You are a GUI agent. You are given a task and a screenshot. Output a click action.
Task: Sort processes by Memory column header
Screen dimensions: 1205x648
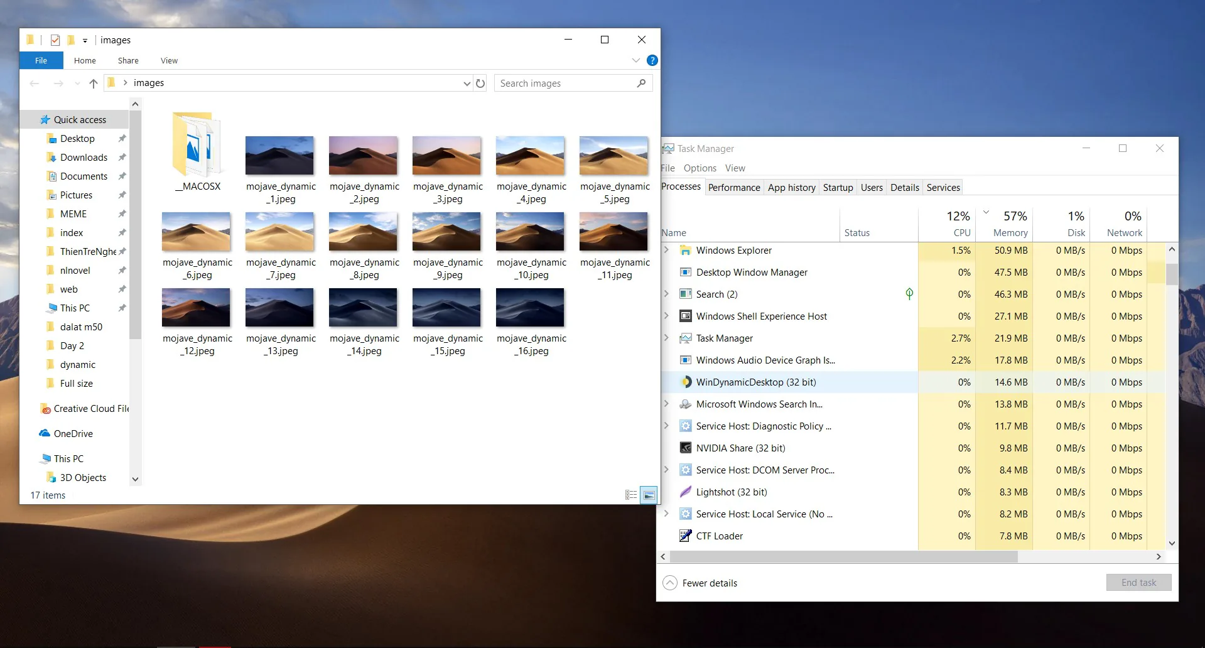click(1004, 224)
